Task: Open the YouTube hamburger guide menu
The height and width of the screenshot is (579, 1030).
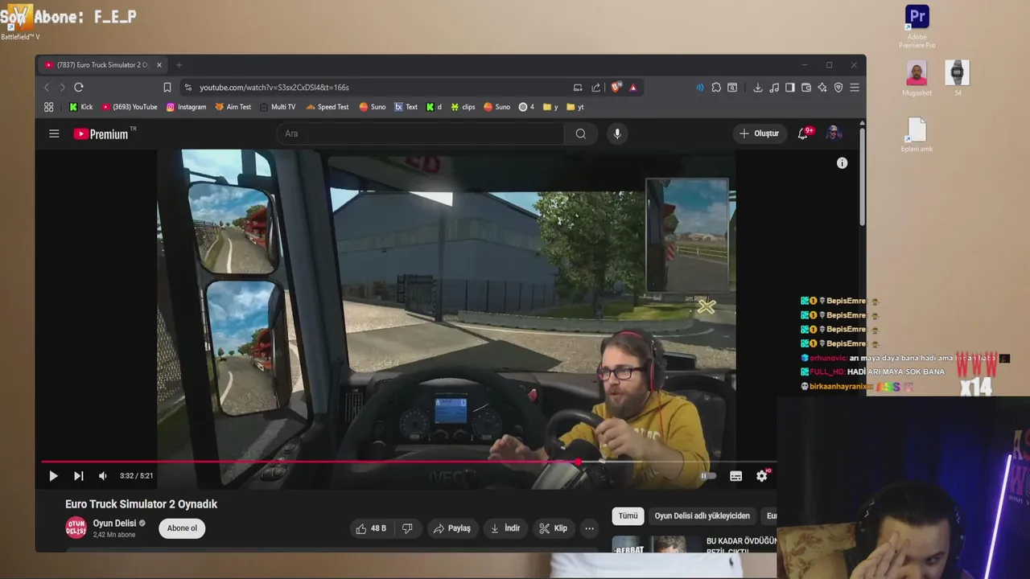Action: coord(54,133)
